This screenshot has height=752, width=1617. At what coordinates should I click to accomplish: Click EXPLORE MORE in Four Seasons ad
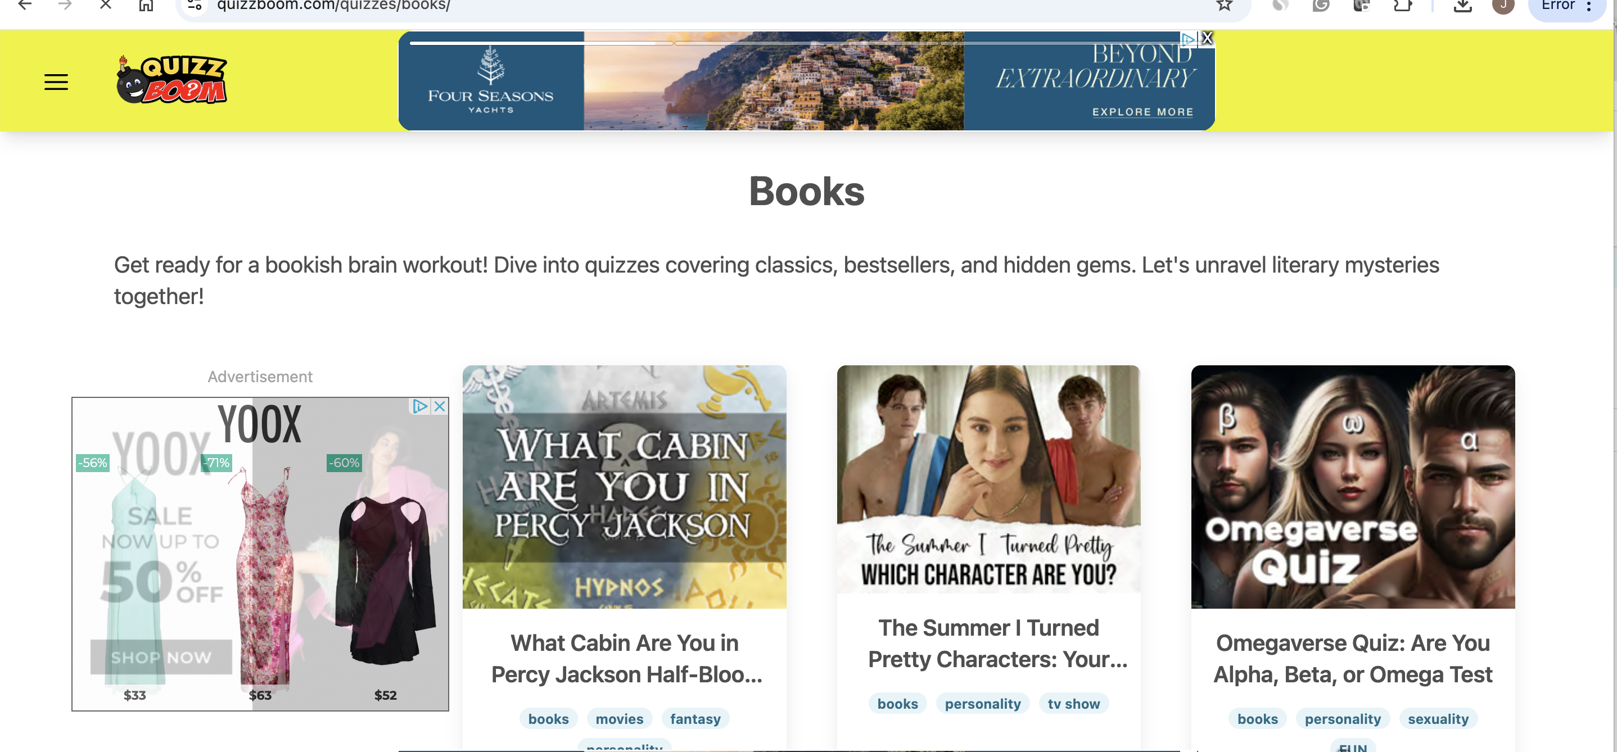tap(1142, 112)
